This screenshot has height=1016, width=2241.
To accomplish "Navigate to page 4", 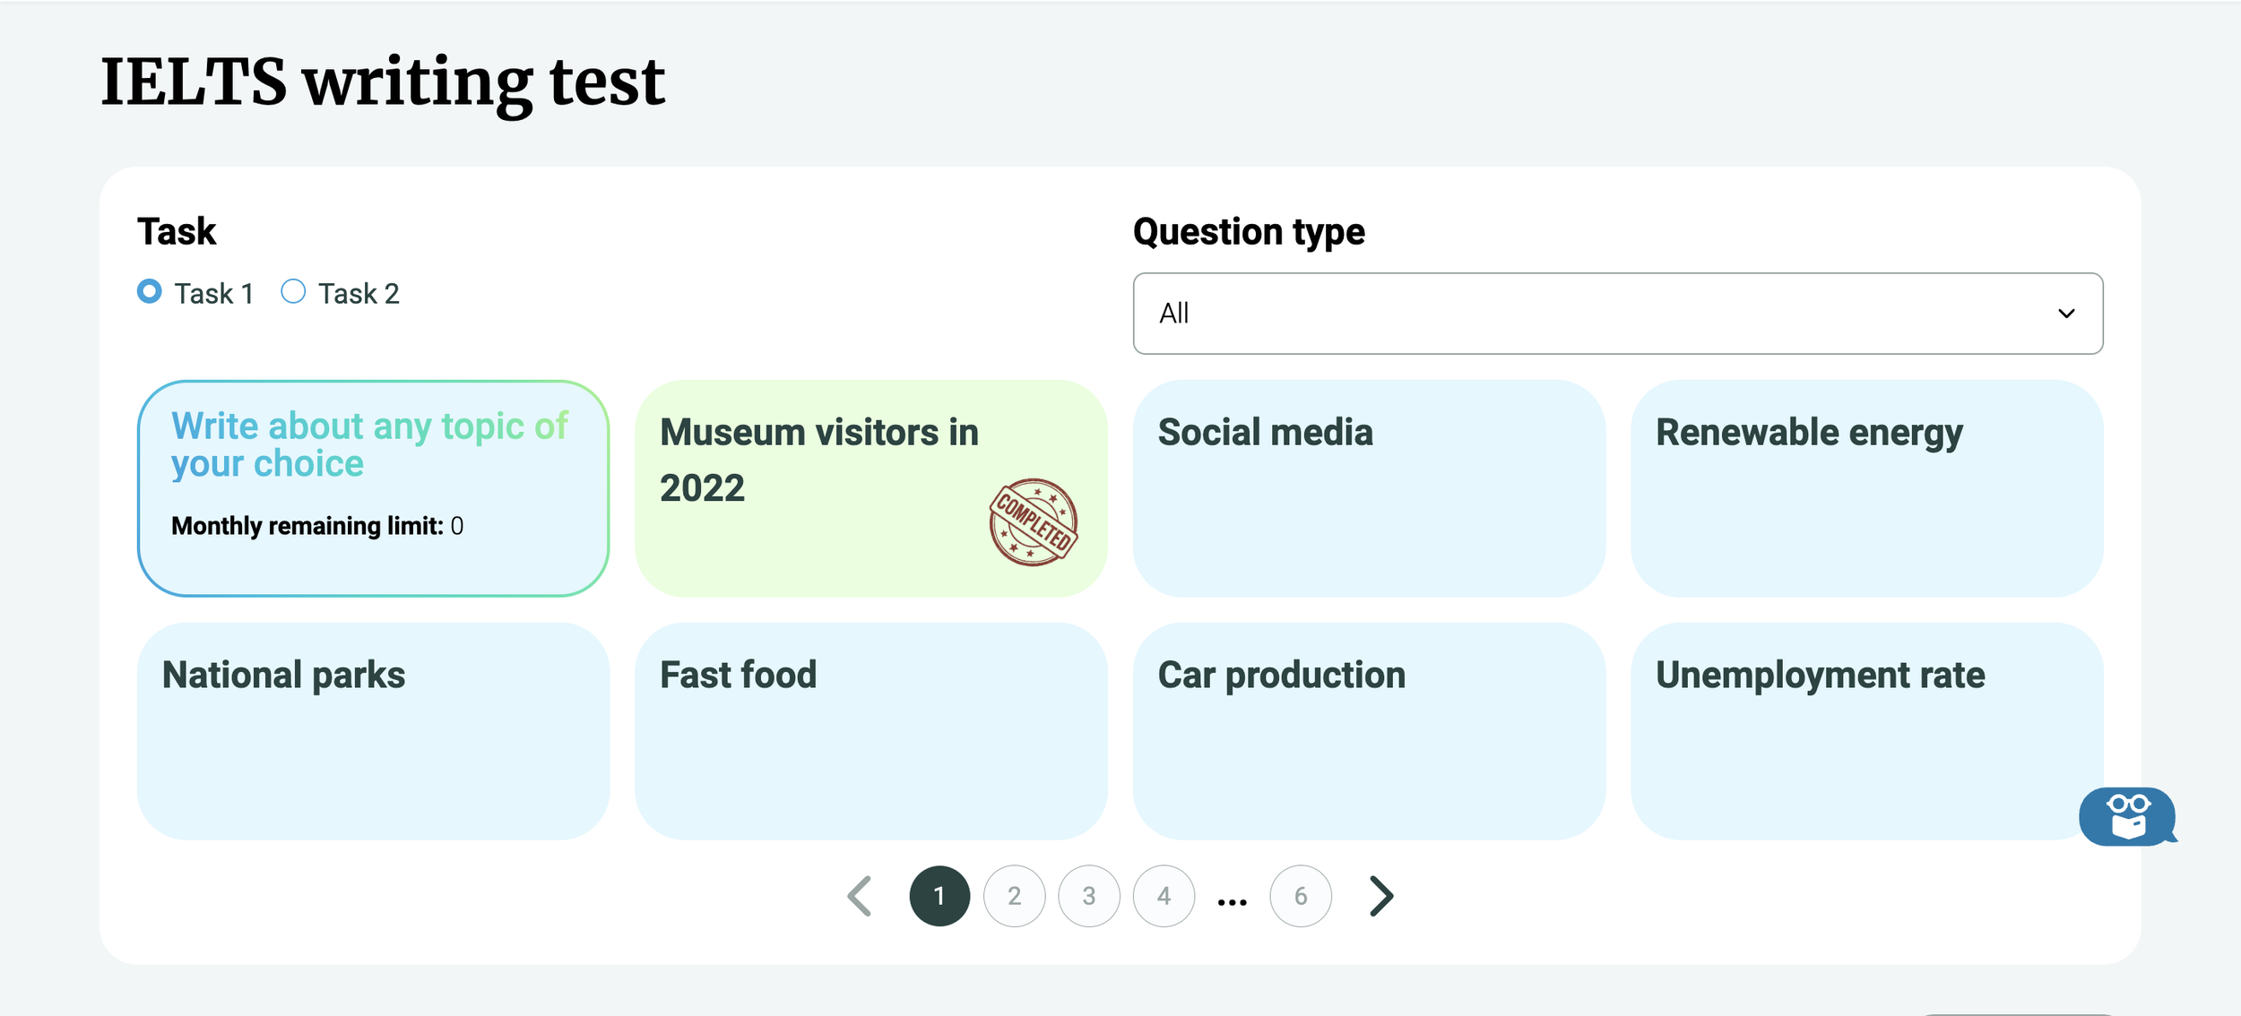I will [x=1164, y=896].
